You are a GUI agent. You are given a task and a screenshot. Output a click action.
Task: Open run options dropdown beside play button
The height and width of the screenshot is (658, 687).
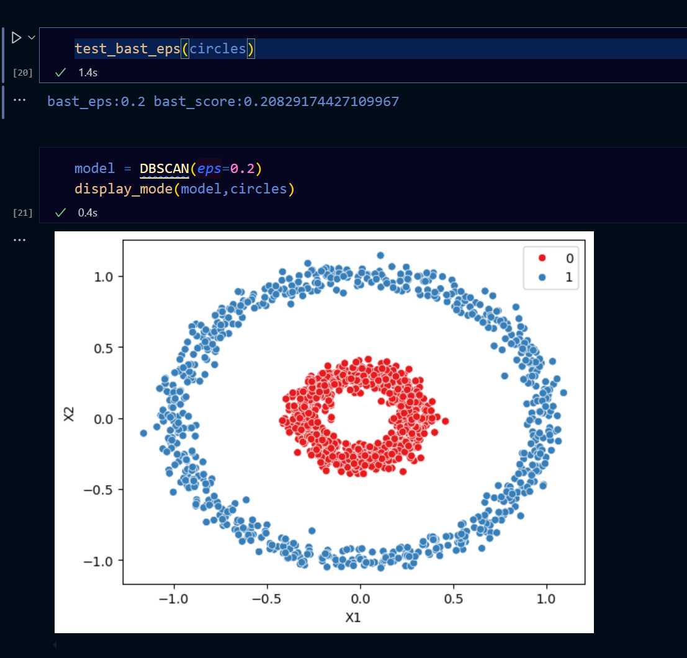pos(32,38)
